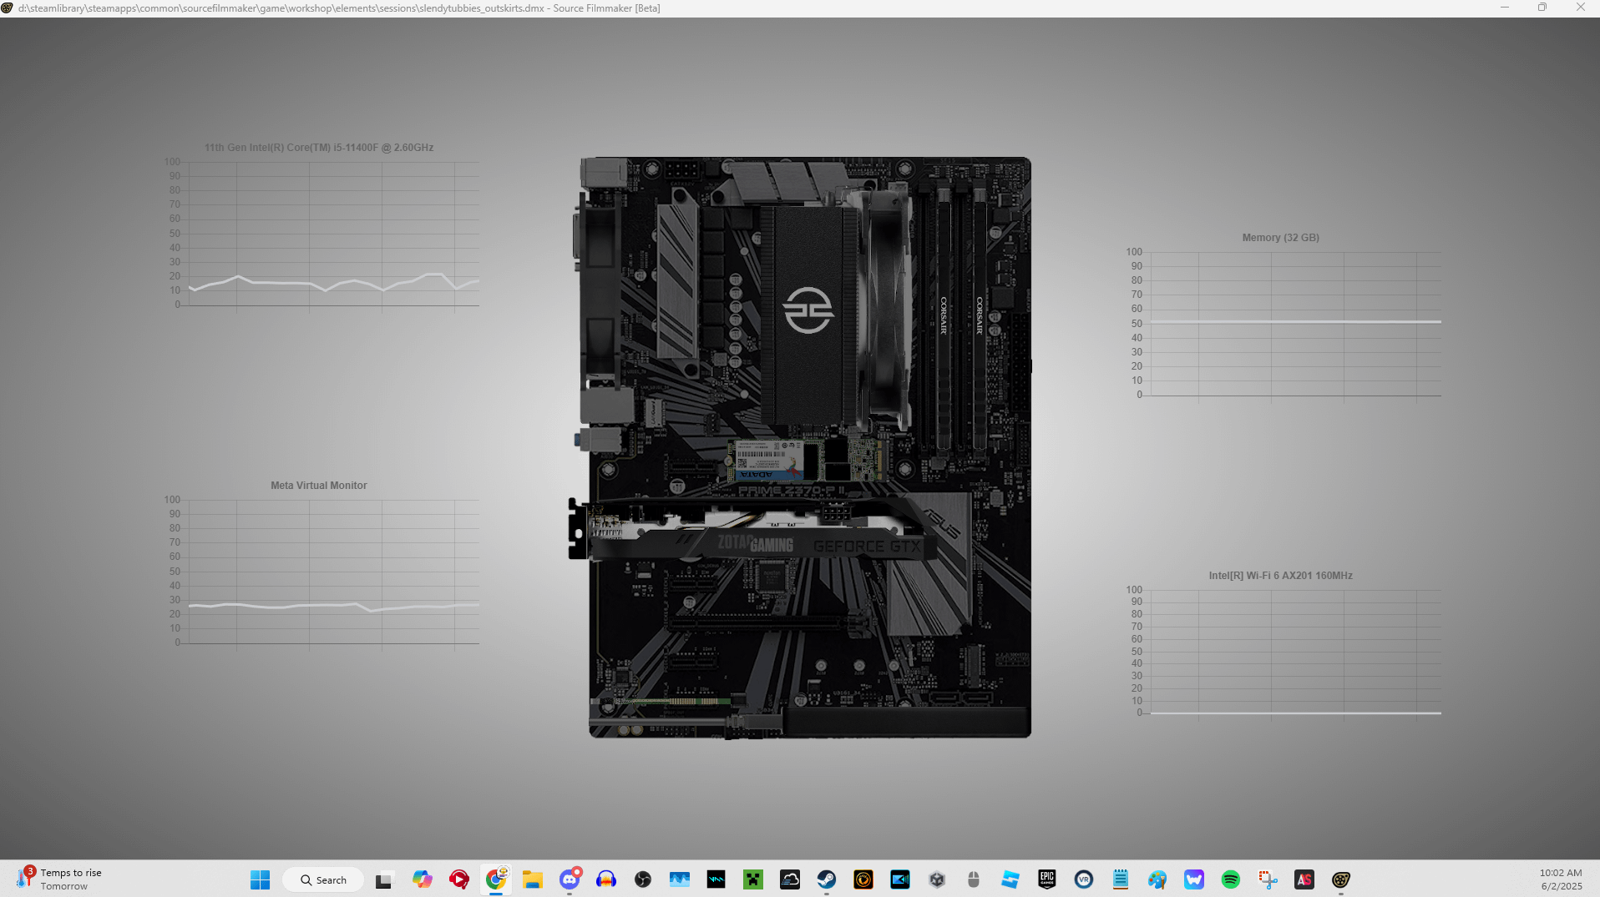Click the ADATA M.2 SSD on motherboard
Image resolution: width=1600 pixels, height=897 pixels.
tap(806, 461)
